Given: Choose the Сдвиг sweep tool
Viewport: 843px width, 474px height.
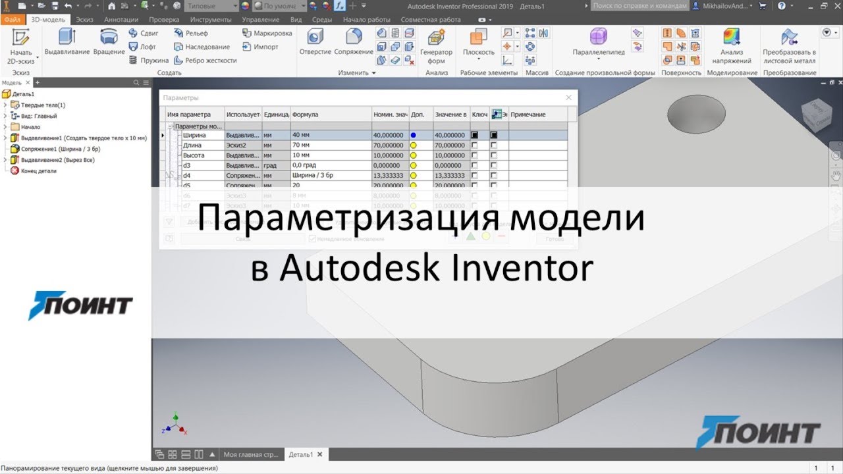Looking at the screenshot, I should tap(144, 33).
